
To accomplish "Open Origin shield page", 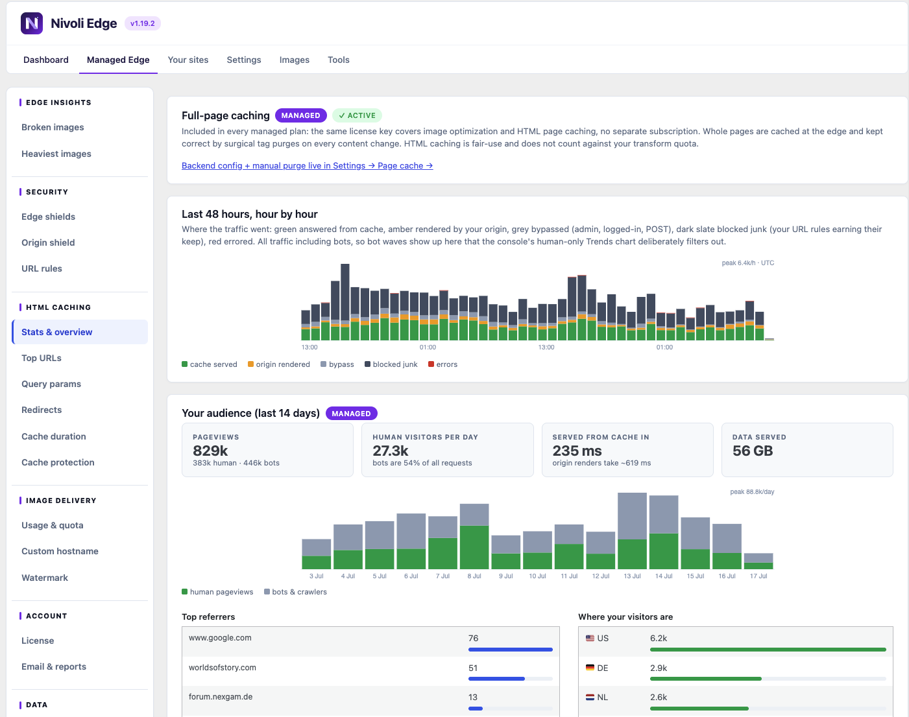I will pyautogui.click(x=80, y=242).
